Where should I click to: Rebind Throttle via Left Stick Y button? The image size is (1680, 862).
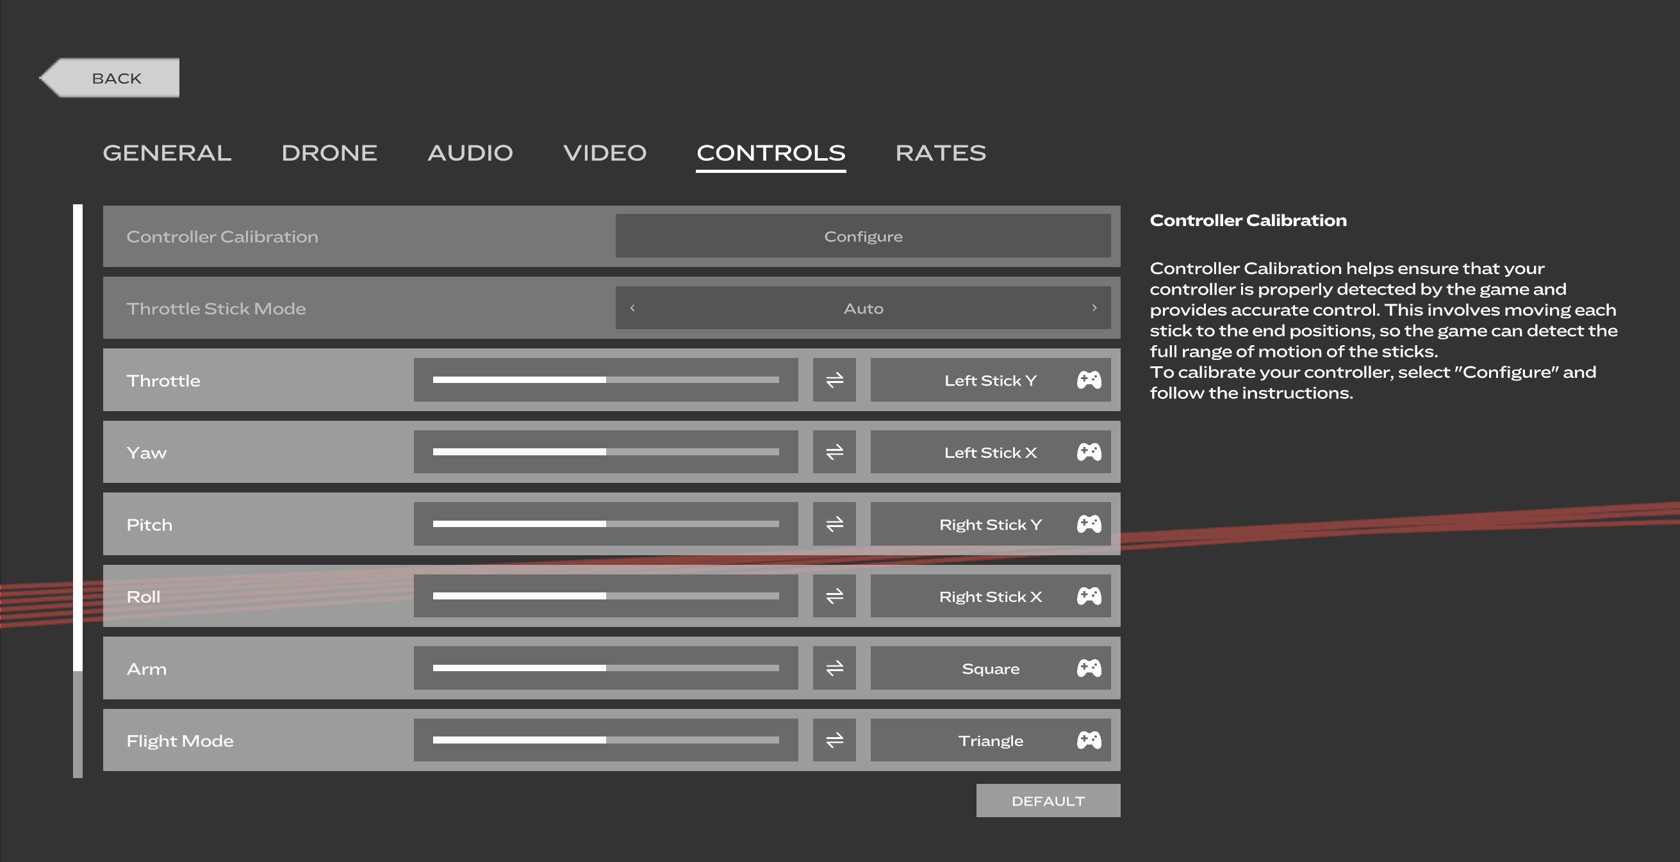tap(990, 380)
